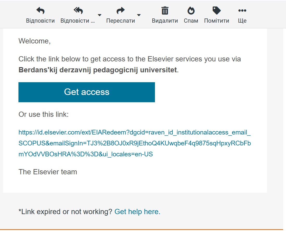
Task: Click the Reply arrow icon
Action: point(40,11)
